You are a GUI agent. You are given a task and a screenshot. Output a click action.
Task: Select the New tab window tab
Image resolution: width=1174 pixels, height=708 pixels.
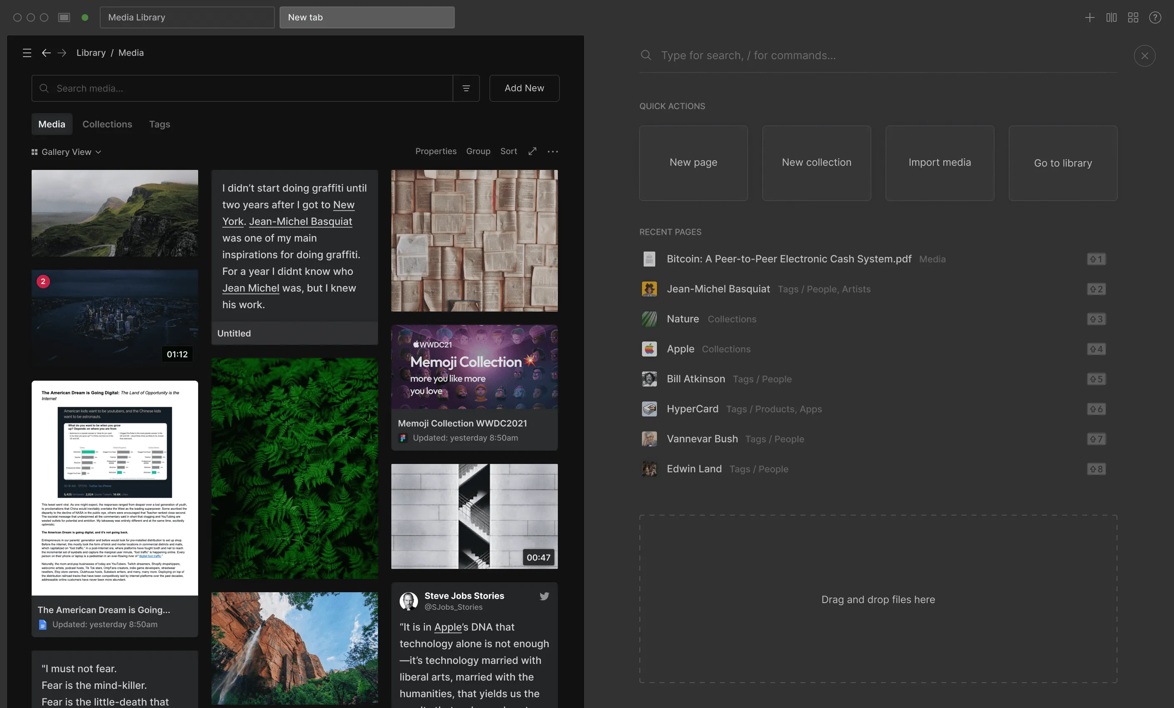pos(367,17)
